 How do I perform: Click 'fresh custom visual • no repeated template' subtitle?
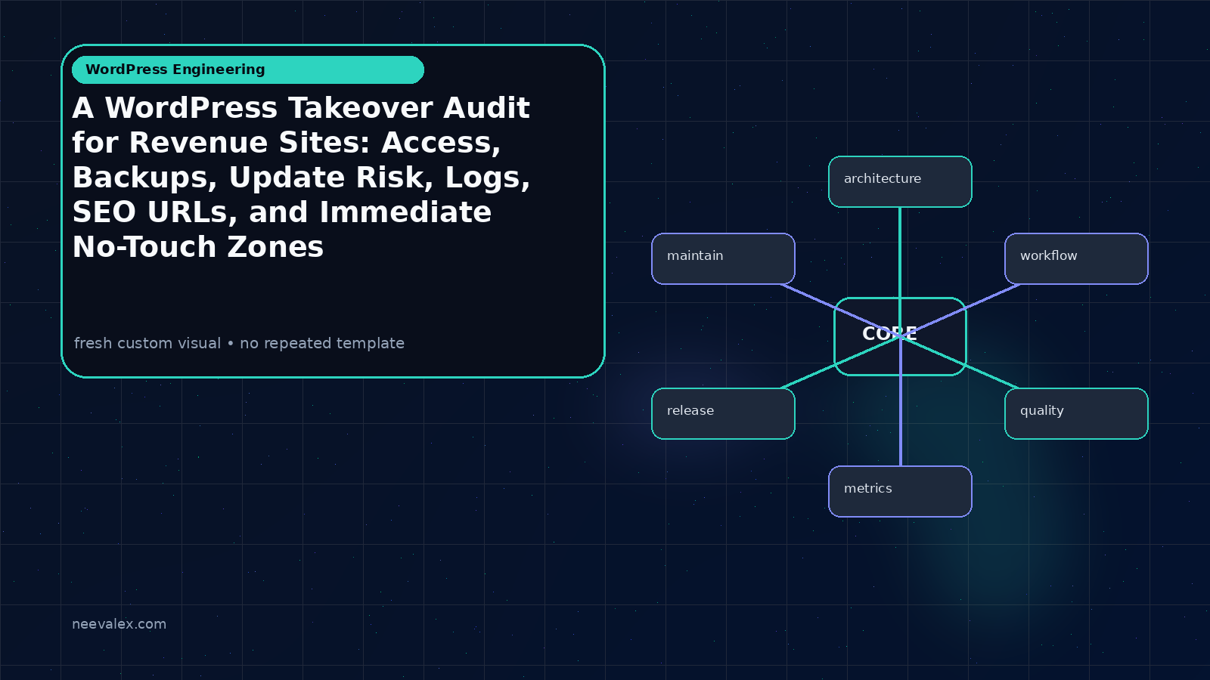click(x=239, y=343)
